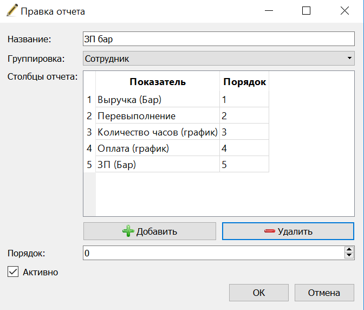The image size is (364, 310).
Task: Close the Правка отчета window
Action: (344, 11)
